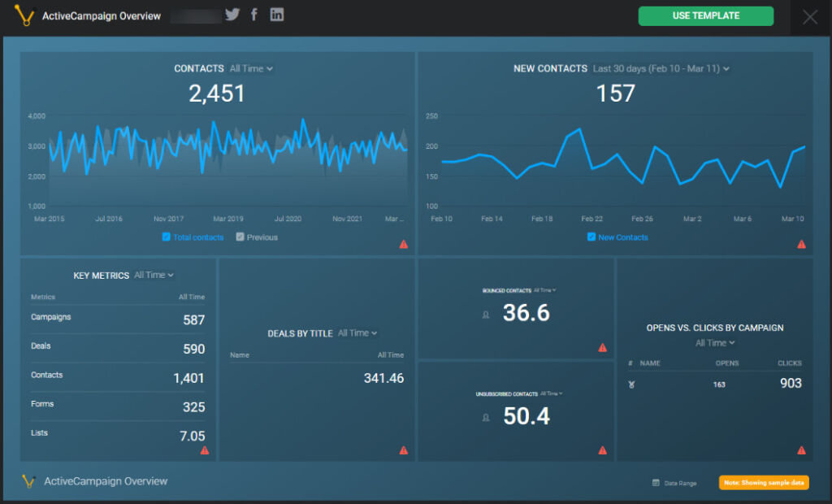Toggle the Total contacts checkbox

[x=167, y=237]
